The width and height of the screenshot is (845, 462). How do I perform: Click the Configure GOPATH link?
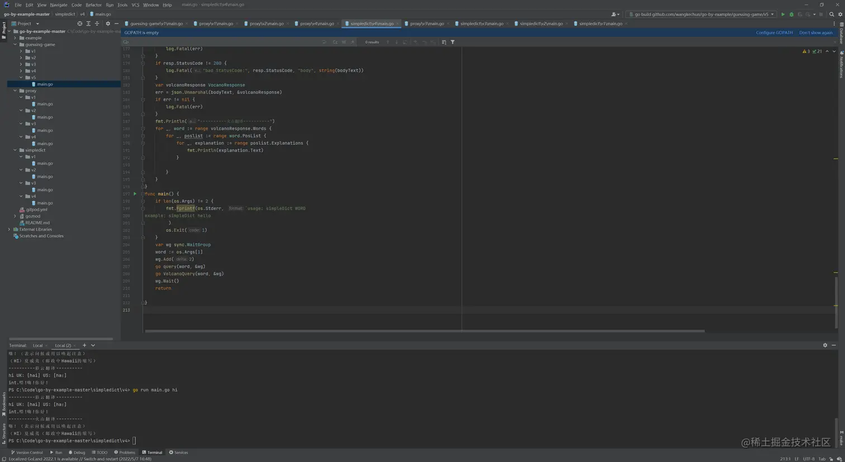pos(774,32)
